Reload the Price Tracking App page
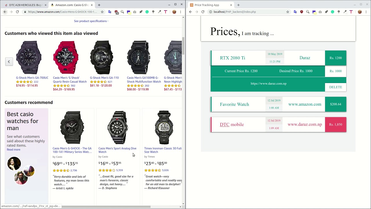This screenshot has width=371, height=209. coord(203,12)
